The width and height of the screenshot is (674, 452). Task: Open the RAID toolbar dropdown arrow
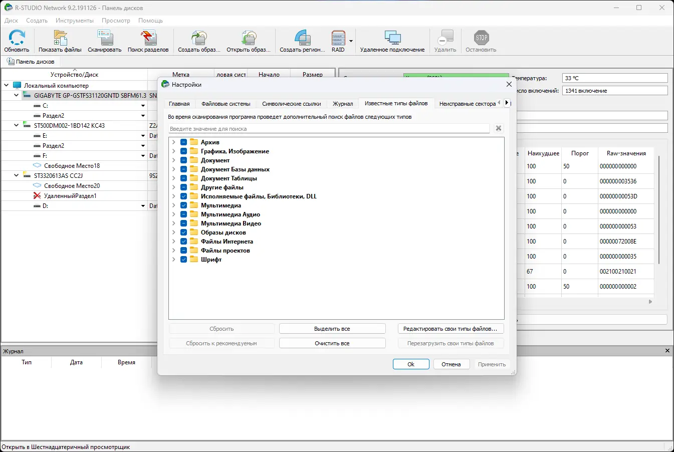(351, 41)
